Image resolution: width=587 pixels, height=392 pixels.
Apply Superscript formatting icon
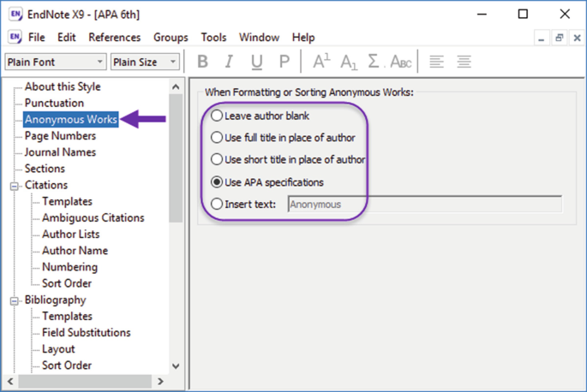coord(321,62)
